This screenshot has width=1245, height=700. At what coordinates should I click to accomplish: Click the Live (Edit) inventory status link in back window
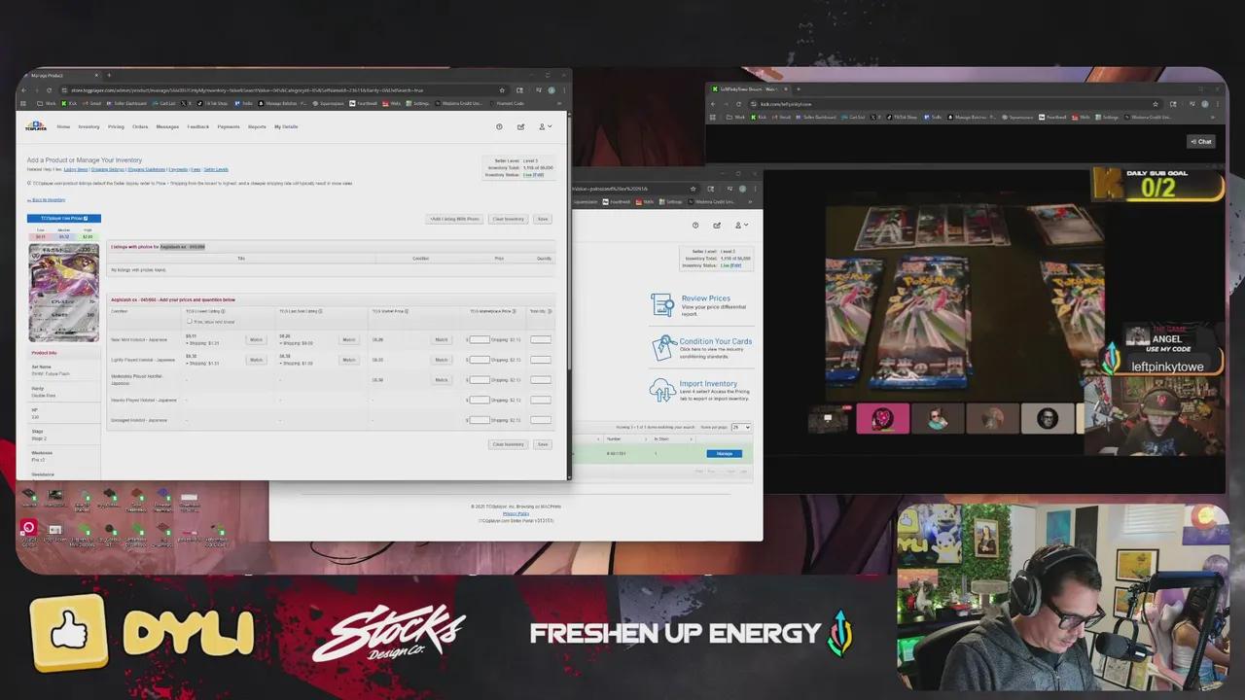(730, 264)
